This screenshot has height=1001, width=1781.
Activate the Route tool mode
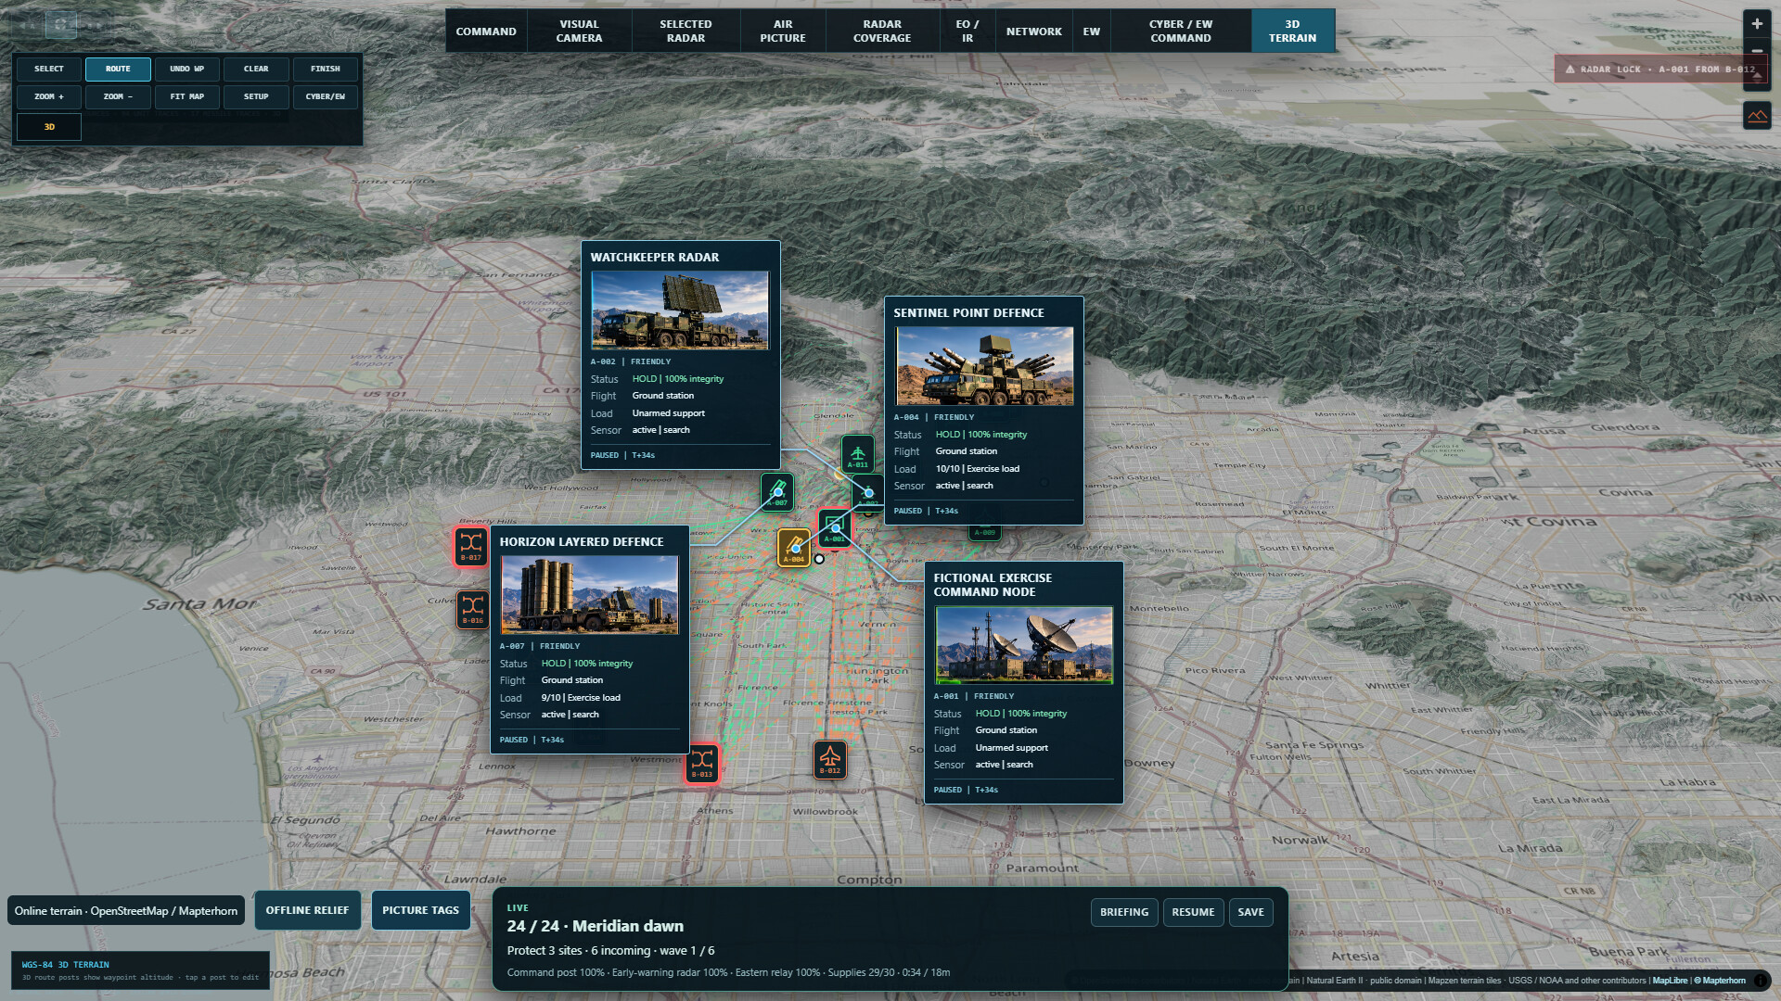pyautogui.click(x=118, y=69)
